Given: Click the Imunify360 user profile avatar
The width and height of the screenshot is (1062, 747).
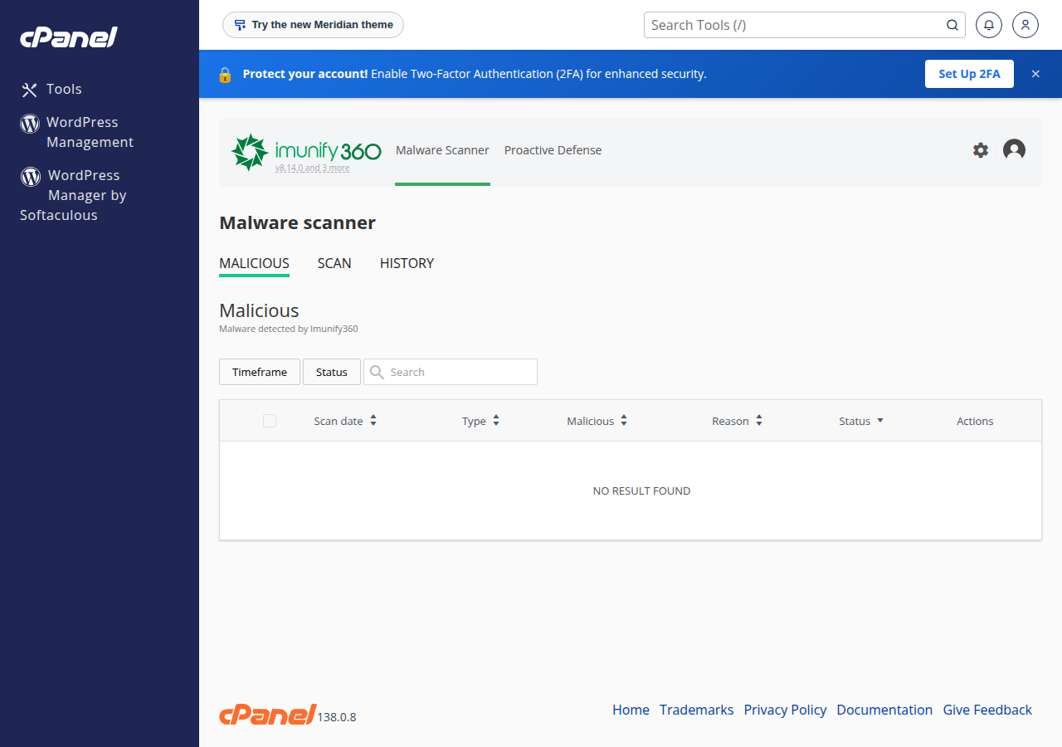Looking at the screenshot, I should 1014,150.
